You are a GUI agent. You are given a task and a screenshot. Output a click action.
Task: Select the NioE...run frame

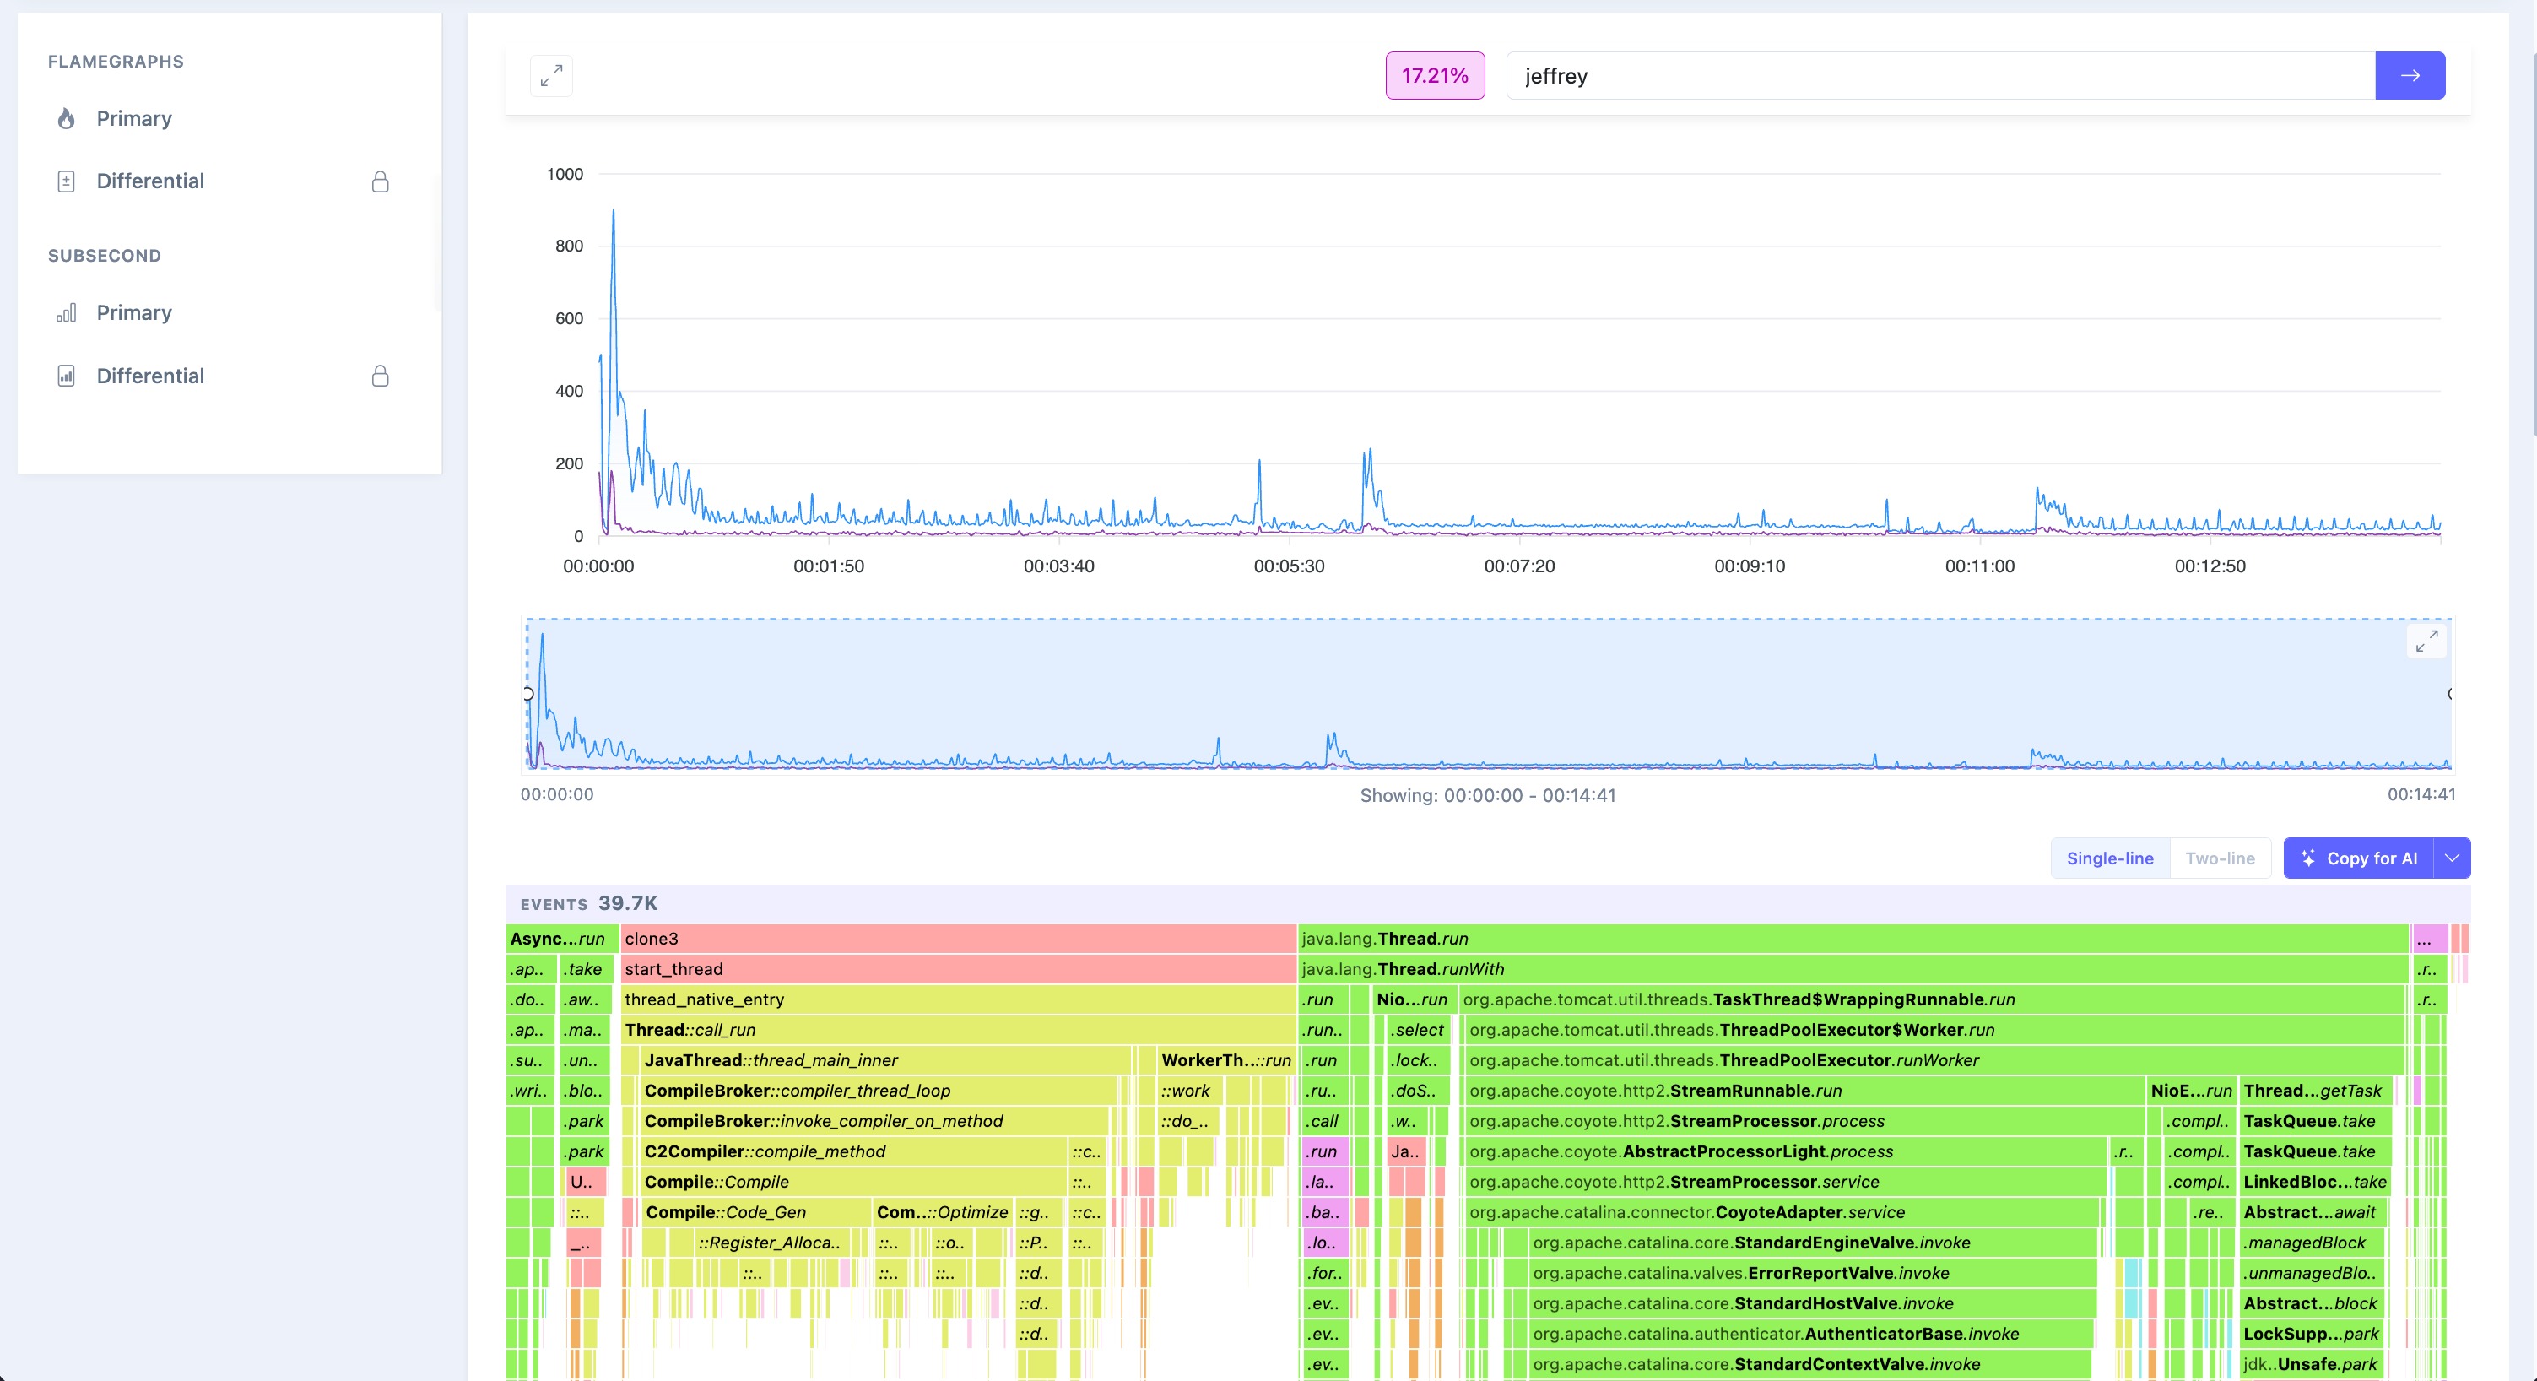[x=2191, y=1091]
